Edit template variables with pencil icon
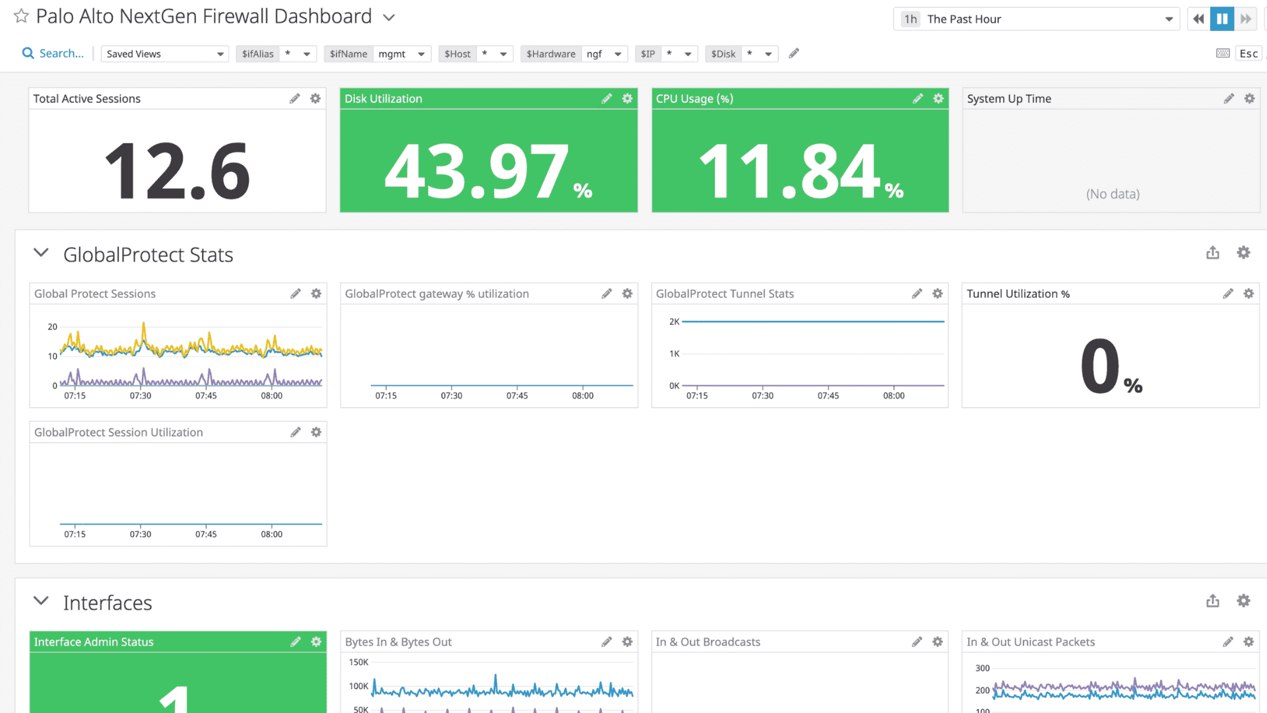Viewport: 1267px width, 713px height. [794, 53]
